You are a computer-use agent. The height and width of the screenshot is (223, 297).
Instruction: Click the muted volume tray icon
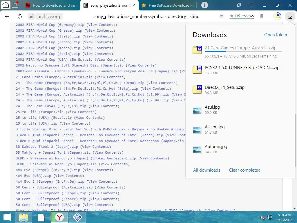coord(262,217)
